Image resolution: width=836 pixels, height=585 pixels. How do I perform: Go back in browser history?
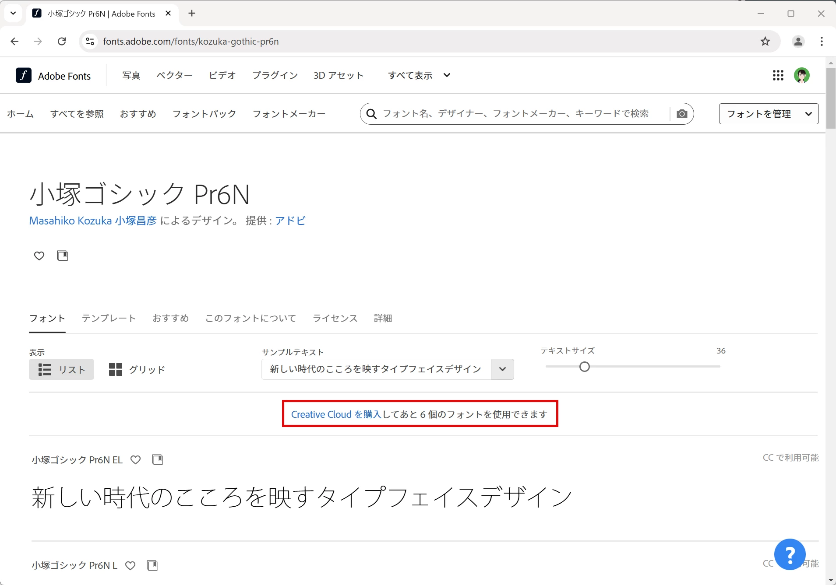[x=14, y=41]
